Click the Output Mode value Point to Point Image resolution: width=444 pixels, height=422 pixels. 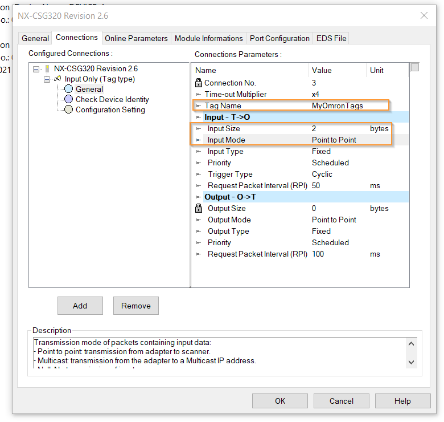(334, 220)
